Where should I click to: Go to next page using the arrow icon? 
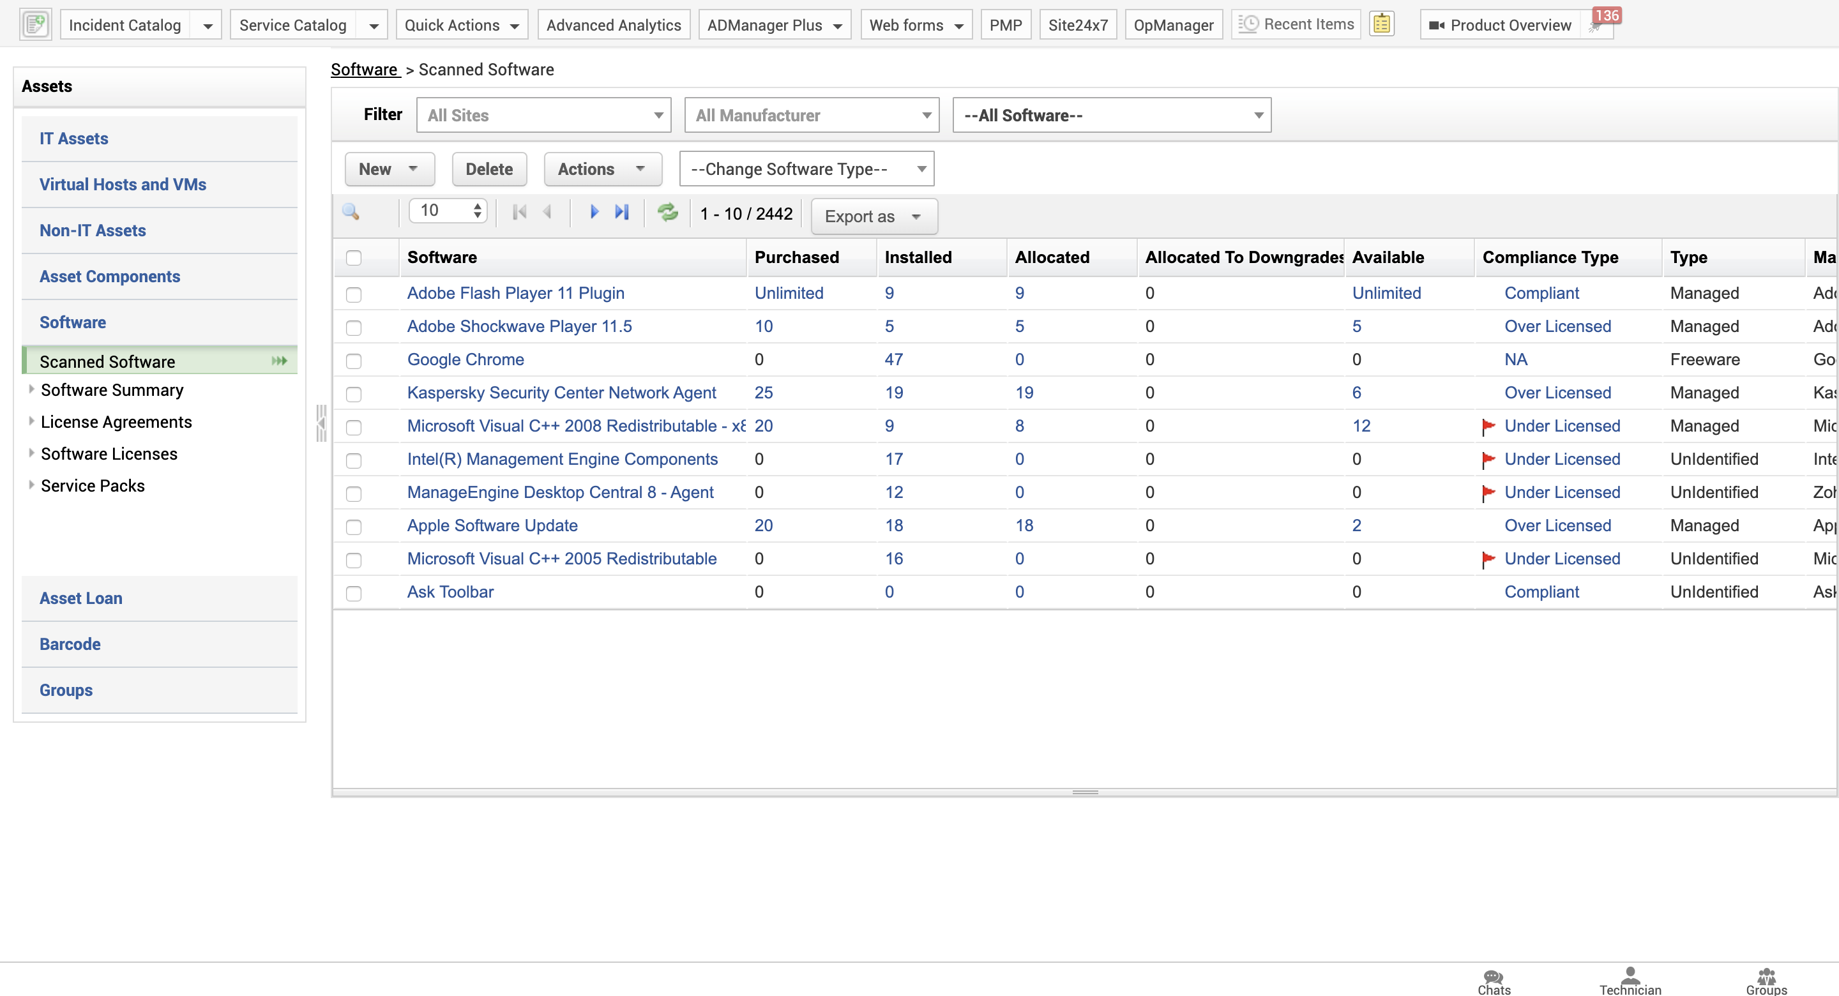[x=593, y=211]
